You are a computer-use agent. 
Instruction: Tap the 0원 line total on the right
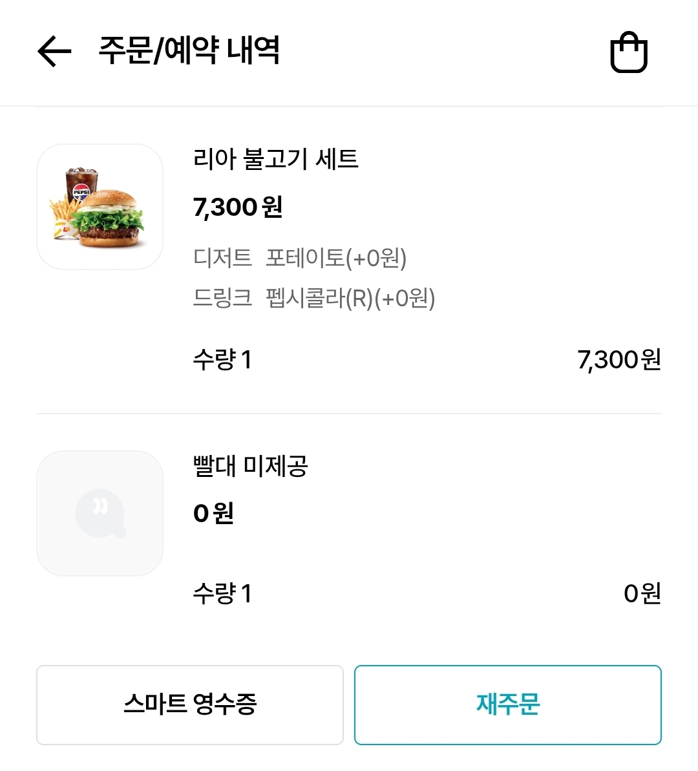pyautogui.click(x=642, y=593)
